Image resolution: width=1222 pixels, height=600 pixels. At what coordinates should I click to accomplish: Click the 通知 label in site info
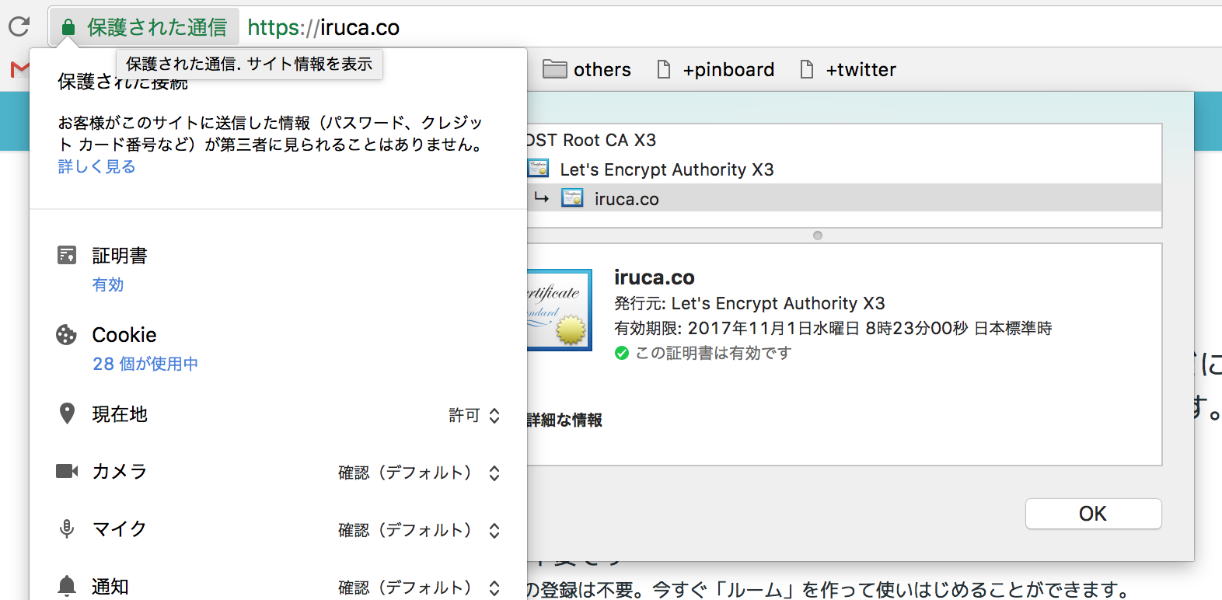click(110, 587)
